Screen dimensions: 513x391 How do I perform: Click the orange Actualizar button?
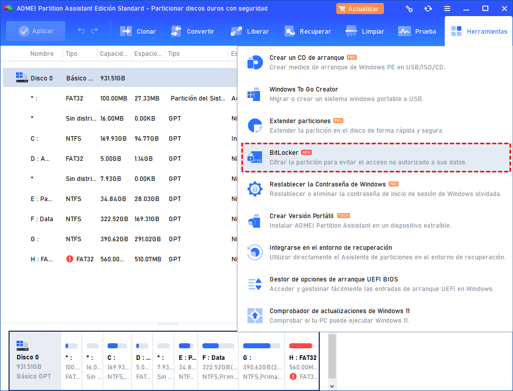360,9
